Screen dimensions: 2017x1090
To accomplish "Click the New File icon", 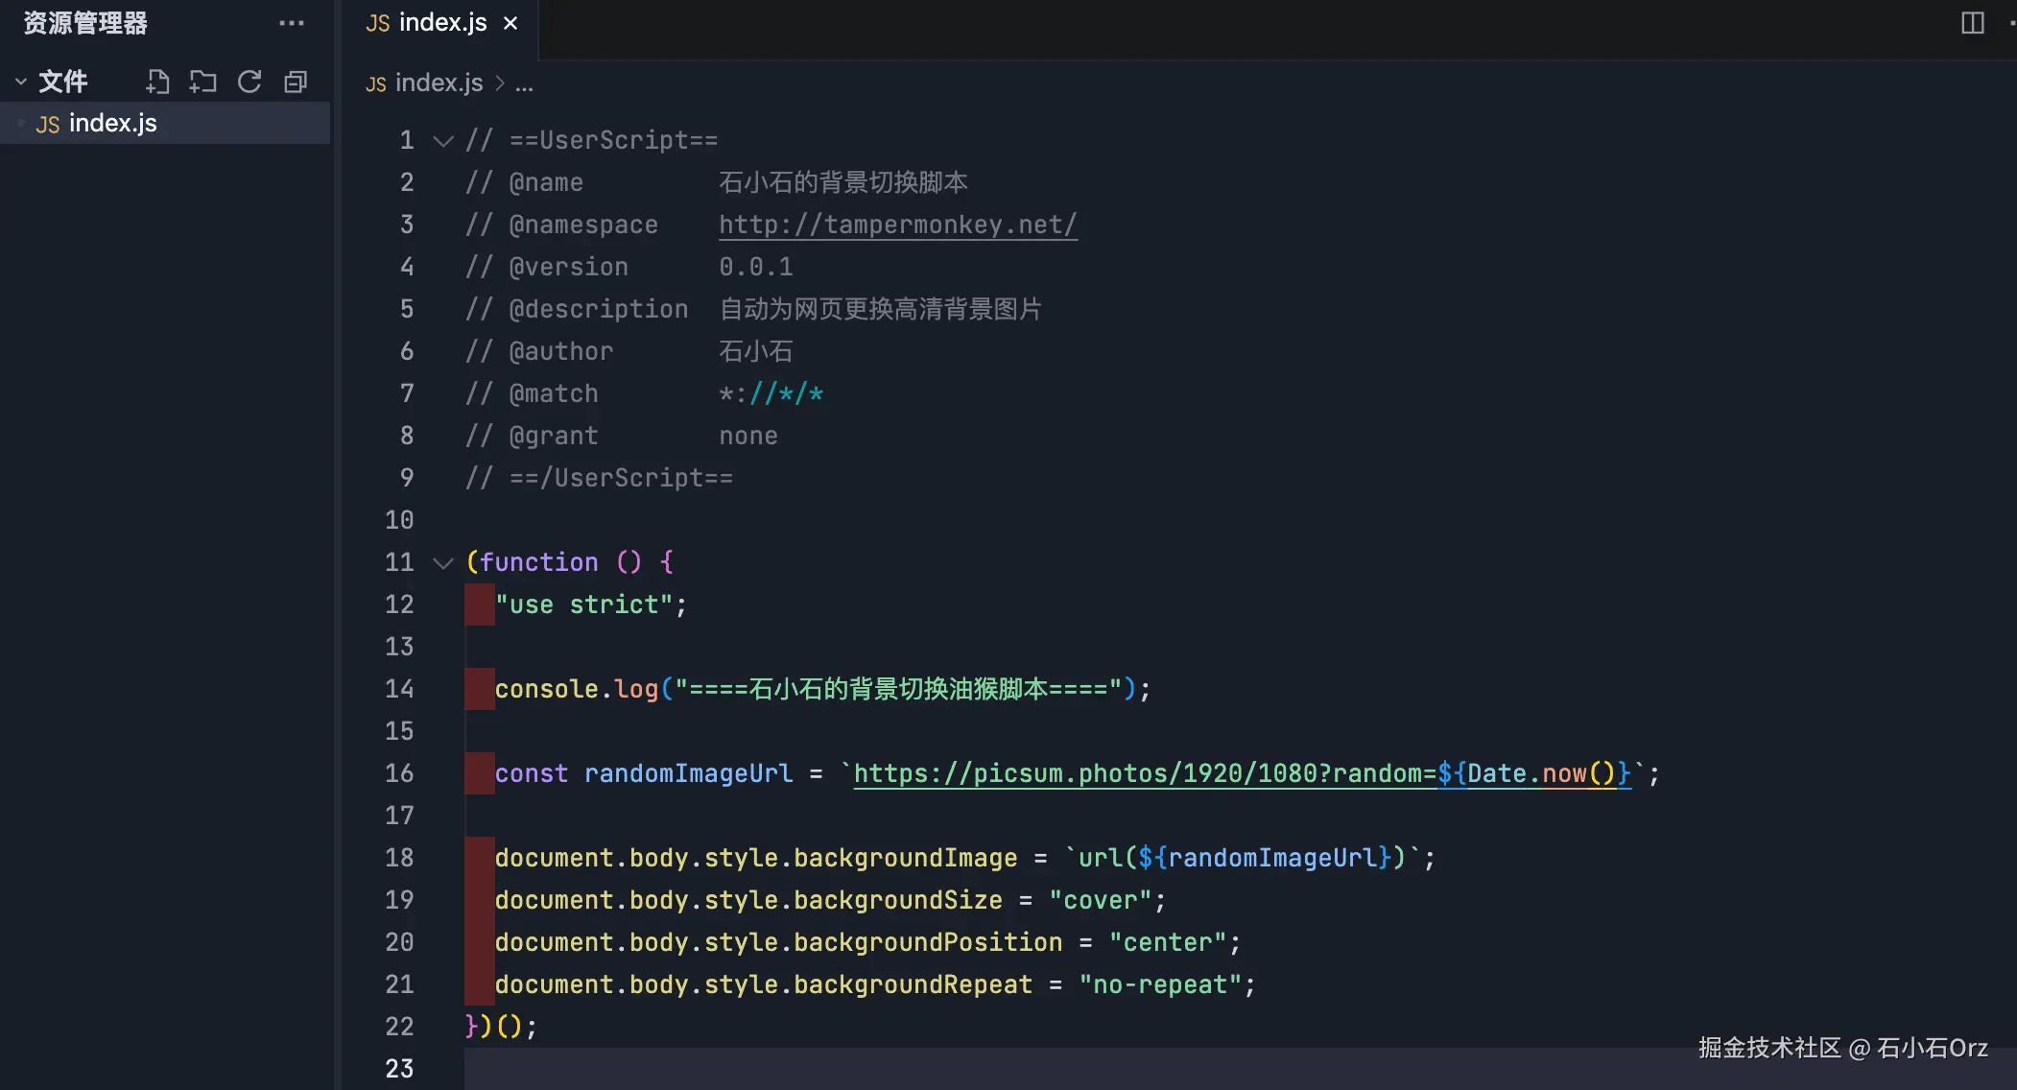I will click(x=157, y=82).
